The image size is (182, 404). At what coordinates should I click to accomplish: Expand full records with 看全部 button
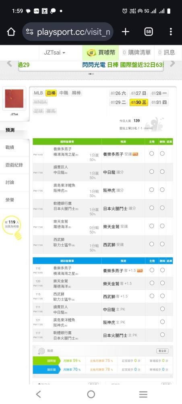[x=162, y=351]
